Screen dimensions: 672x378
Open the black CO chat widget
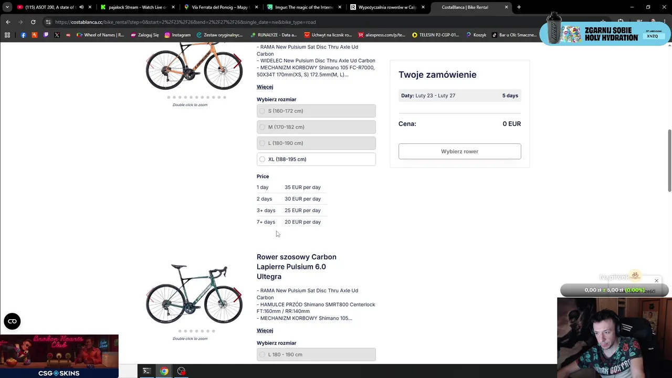tap(12, 321)
